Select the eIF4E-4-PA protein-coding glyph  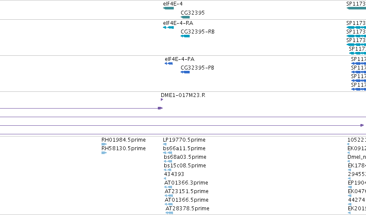pyautogui.click(x=169, y=64)
